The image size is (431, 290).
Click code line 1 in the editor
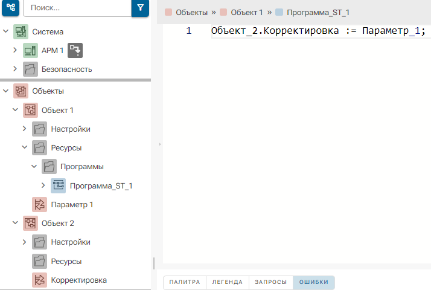[318, 31]
